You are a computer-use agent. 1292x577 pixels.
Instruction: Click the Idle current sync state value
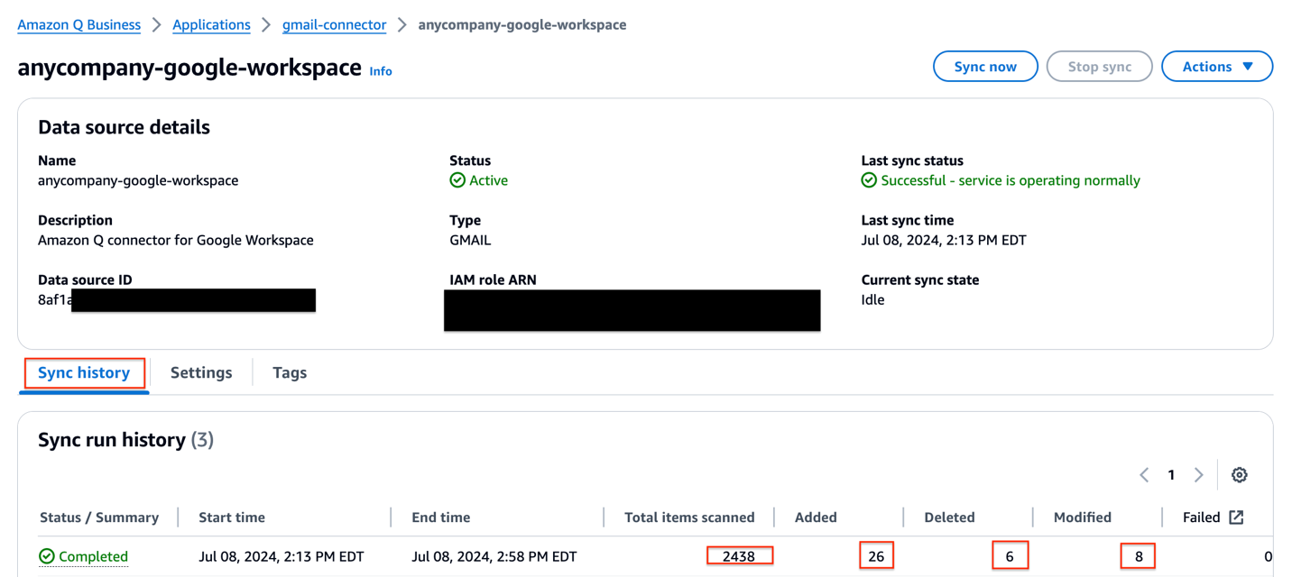(x=872, y=299)
